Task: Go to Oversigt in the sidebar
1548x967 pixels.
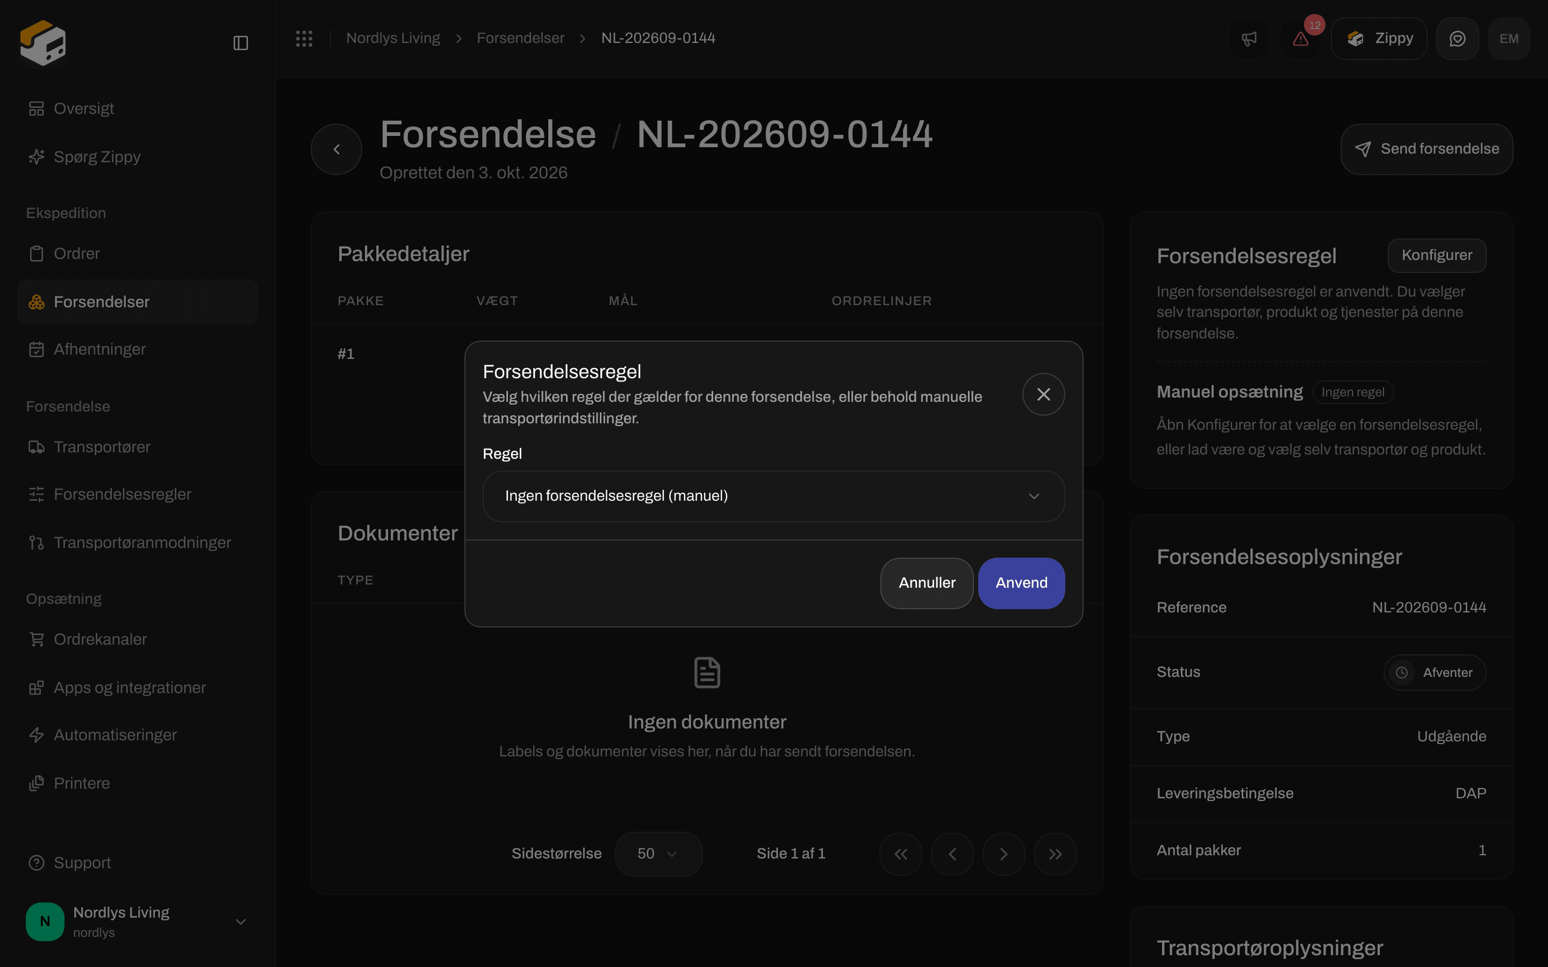Action: pyautogui.click(x=137, y=108)
